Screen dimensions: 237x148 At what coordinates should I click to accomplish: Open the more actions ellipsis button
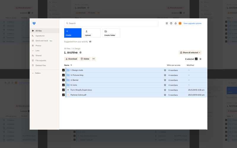pos(94,59)
